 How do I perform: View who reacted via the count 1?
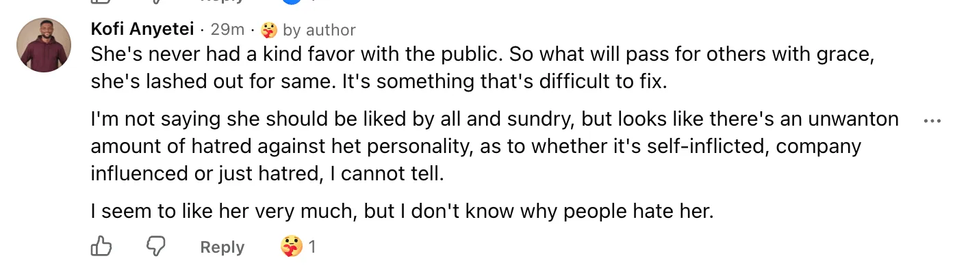[x=311, y=247]
